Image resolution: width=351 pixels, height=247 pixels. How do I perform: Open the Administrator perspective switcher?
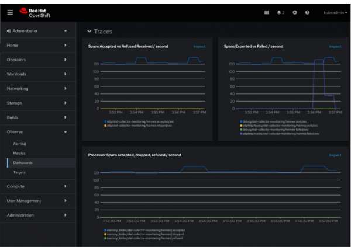tap(37, 31)
